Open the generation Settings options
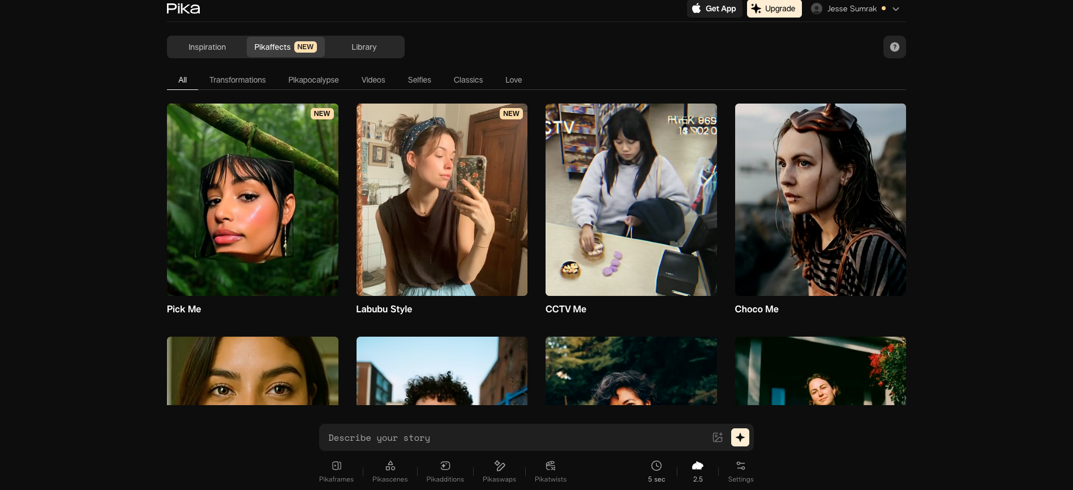Viewport: 1073px width, 490px height. [740, 471]
